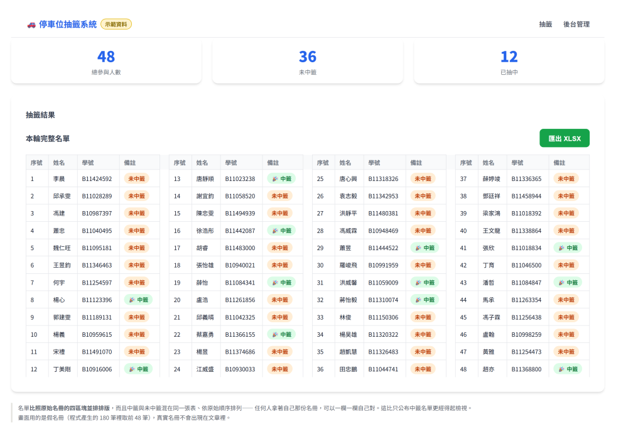Click the 未中籤 badge for 王文龍
Viewport: 643px width, 441px height.
(566, 231)
